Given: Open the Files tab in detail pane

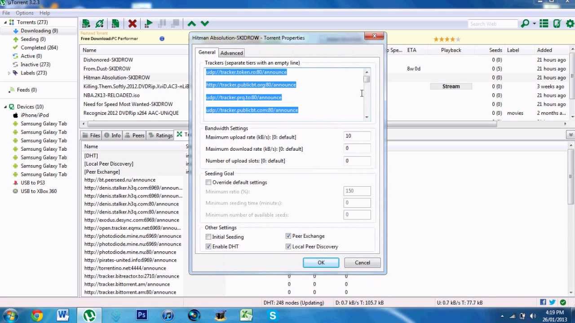Looking at the screenshot, I should pos(91,135).
